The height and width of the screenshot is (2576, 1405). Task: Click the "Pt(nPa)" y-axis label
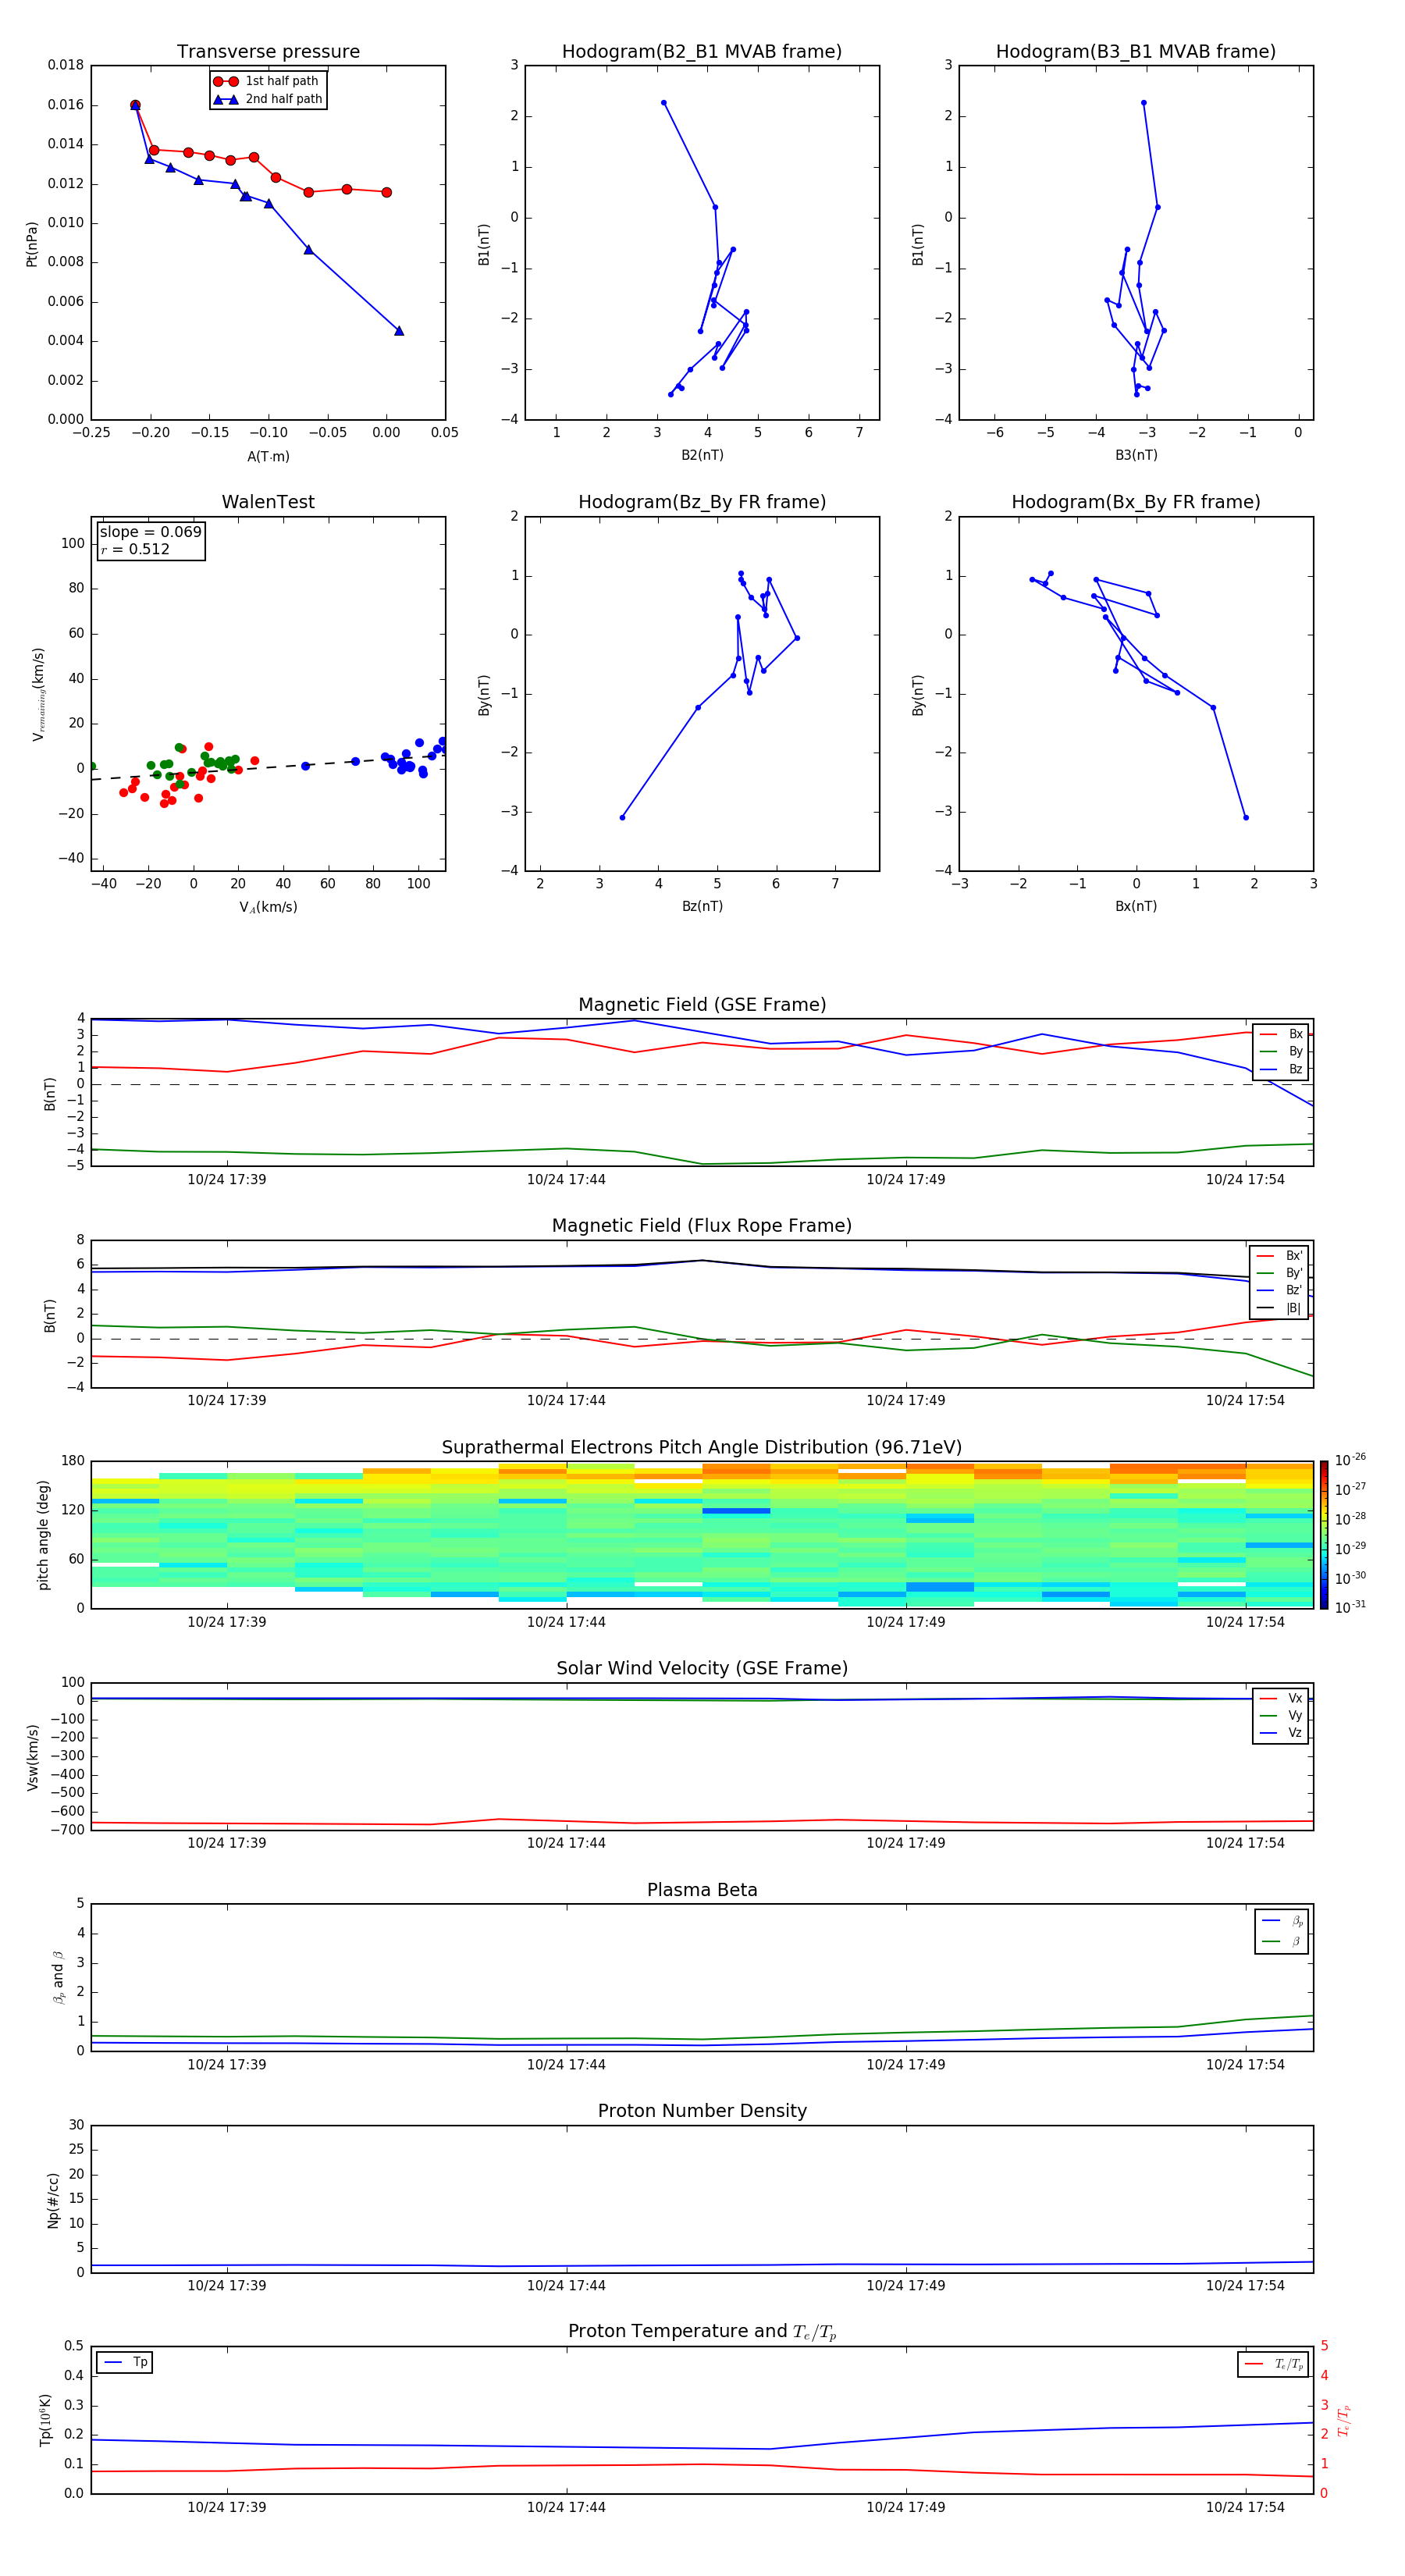pyautogui.click(x=32, y=243)
